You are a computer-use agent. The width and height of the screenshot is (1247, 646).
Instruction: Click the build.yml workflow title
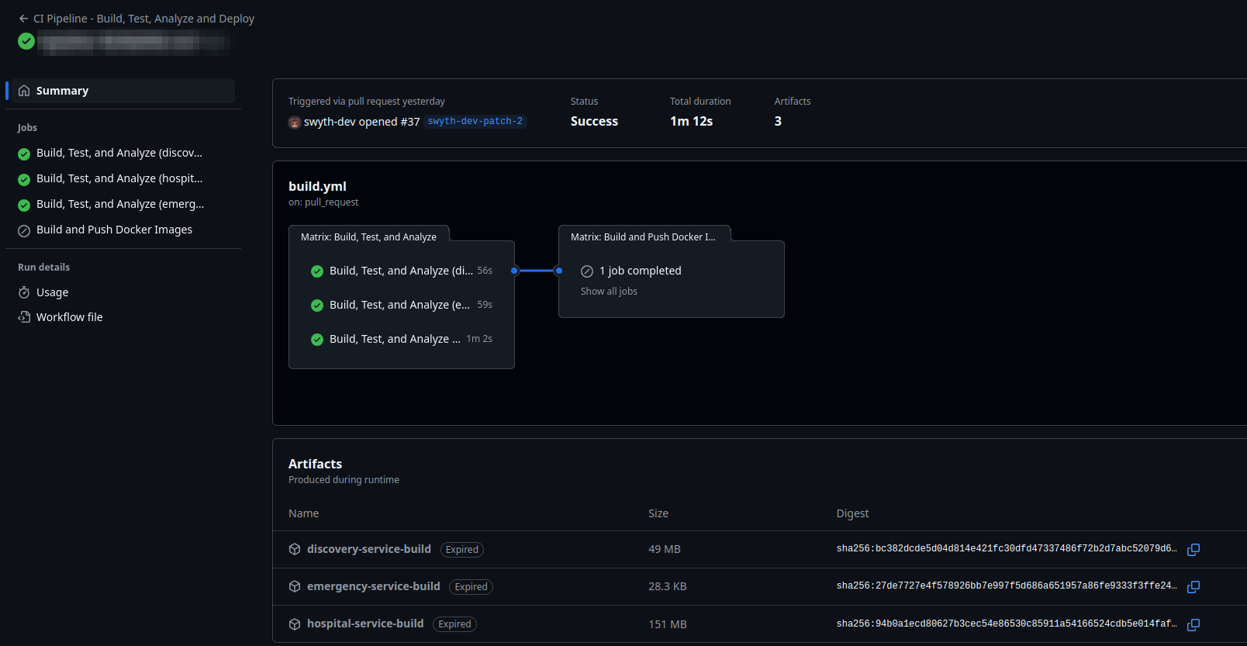(x=317, y=186)
